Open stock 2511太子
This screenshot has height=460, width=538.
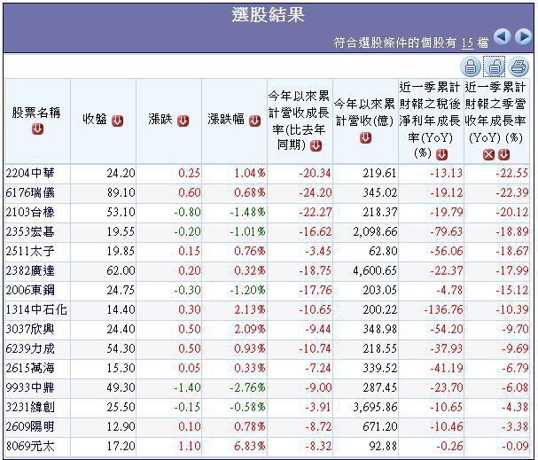pyautogui.click(x=30, y=251)
